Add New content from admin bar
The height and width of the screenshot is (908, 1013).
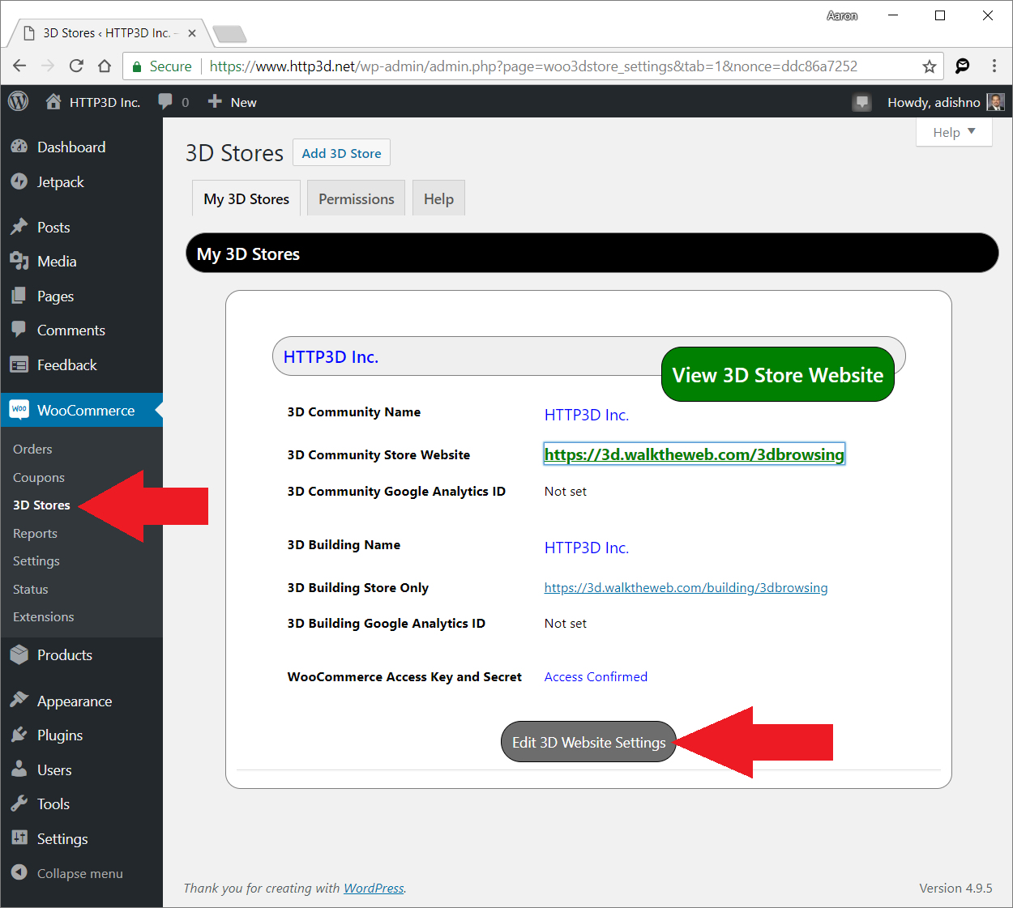coord(232,102)
